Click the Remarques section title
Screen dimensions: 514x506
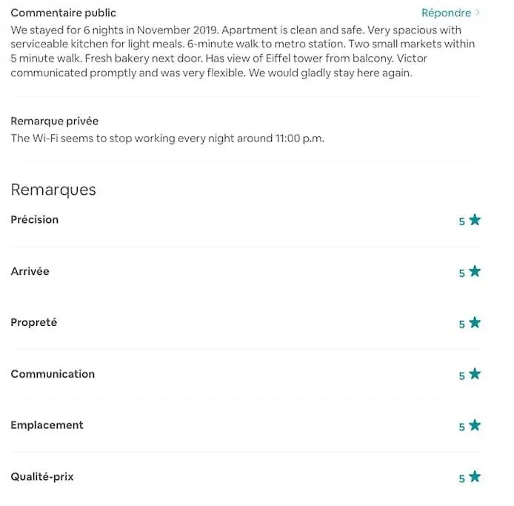pos(53,190)
